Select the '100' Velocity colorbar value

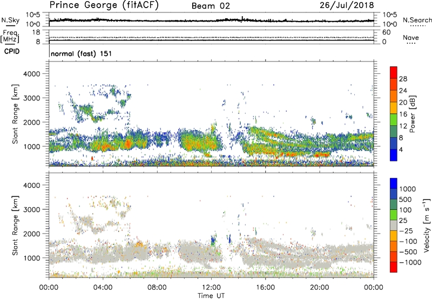(406, 210)
